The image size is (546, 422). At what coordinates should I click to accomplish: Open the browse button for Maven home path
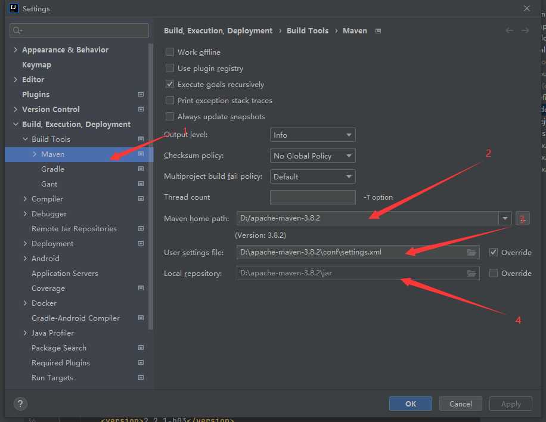pos(522,219)
